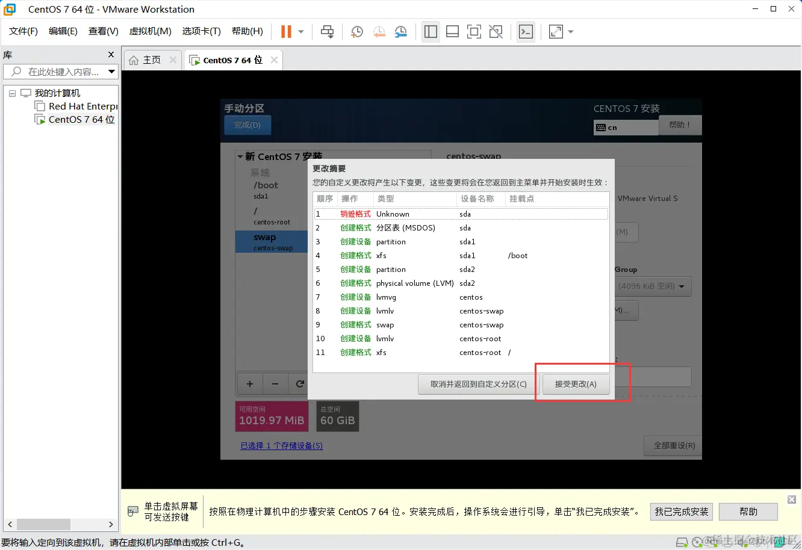Click 取消并返回到自定义分区(C) button

478,384
